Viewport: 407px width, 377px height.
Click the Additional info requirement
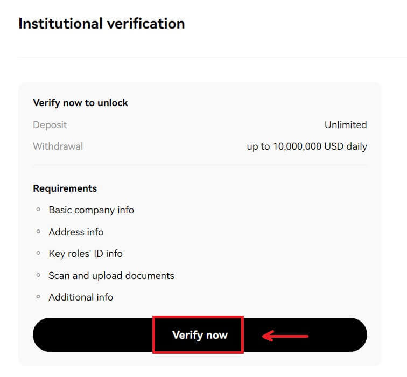pos(81,297)
